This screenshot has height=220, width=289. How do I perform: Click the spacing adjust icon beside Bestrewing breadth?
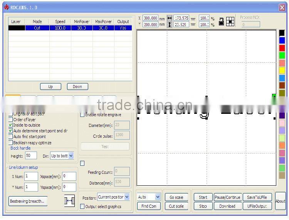69,201
